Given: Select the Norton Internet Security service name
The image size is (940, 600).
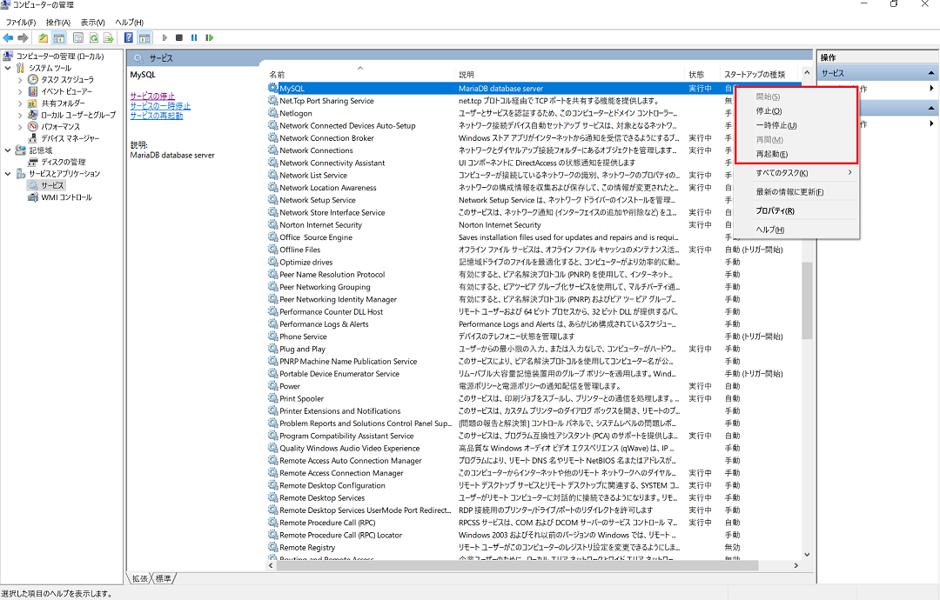Looking at the screenshot, I should click(320, 225).
